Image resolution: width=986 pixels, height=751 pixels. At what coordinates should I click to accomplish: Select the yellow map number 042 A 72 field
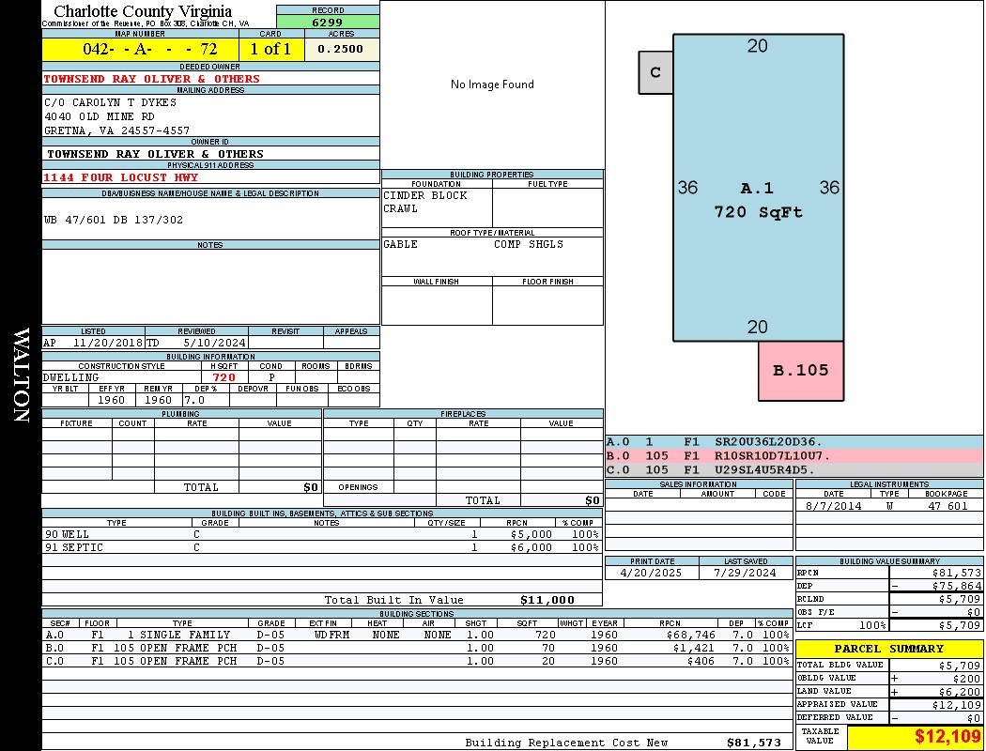140,49
